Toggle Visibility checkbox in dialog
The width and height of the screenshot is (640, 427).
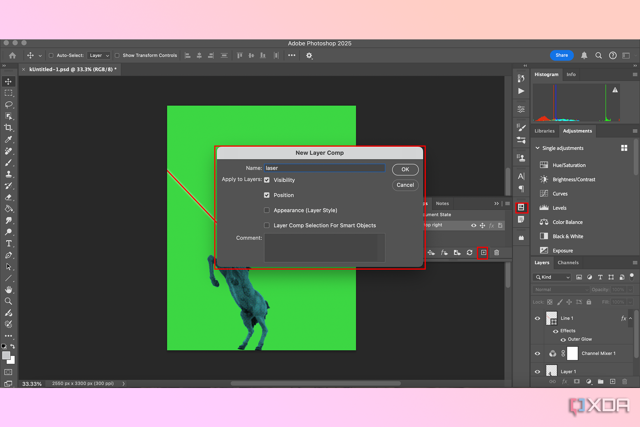[x=267, y=180]
